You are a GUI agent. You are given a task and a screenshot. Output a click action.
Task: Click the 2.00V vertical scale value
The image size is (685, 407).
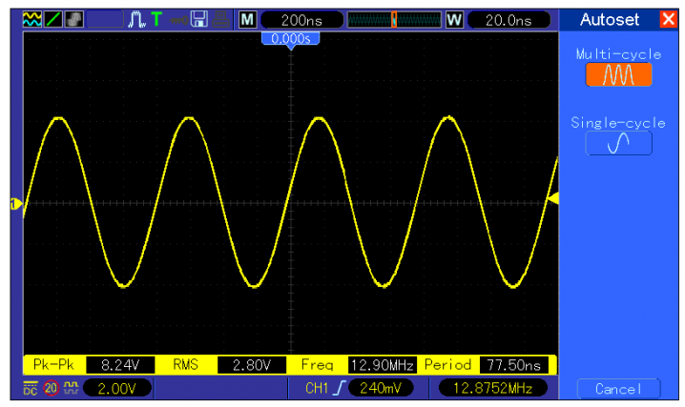pyautogui.click(x=117, y=388)
